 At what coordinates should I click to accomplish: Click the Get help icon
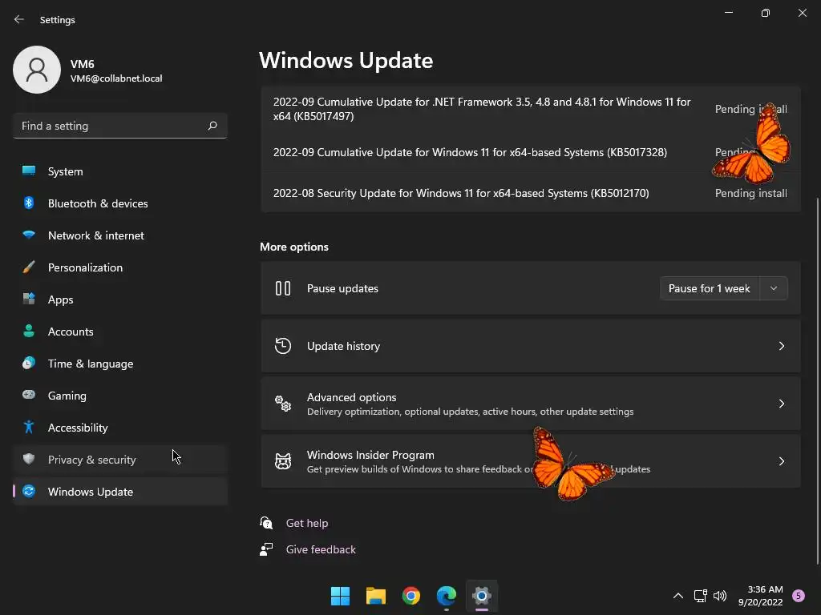[x=266, y=522]
